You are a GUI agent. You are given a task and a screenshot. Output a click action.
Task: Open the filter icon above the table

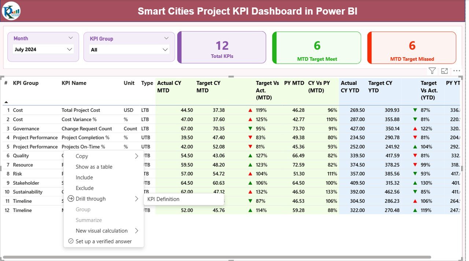432,71
